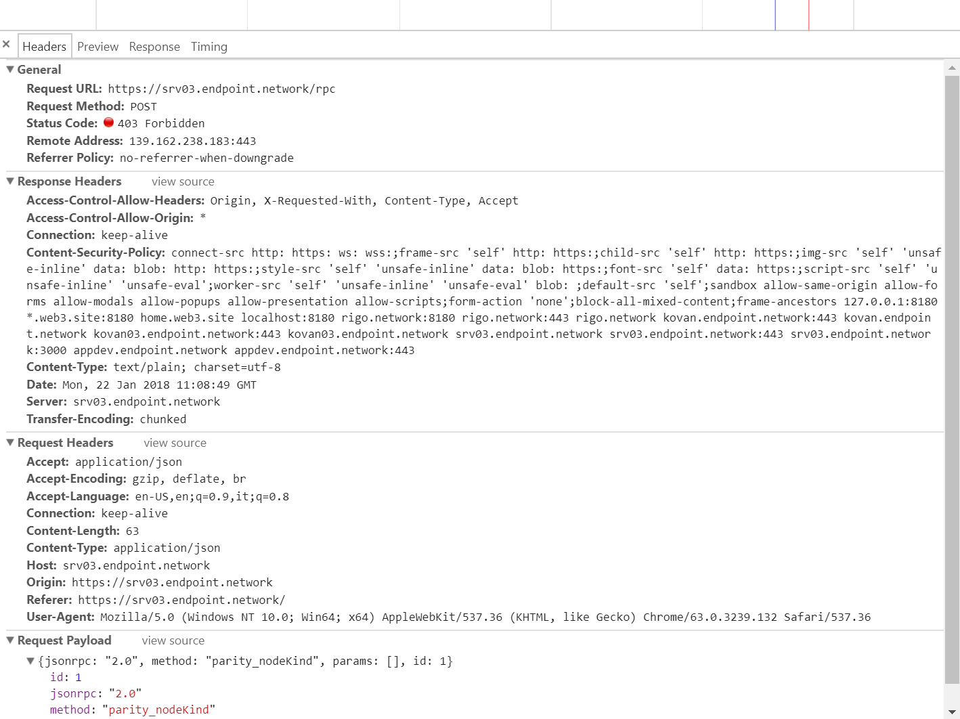960x719 pixels.
Task: View source of Response Headers
Action: [183, 181]
